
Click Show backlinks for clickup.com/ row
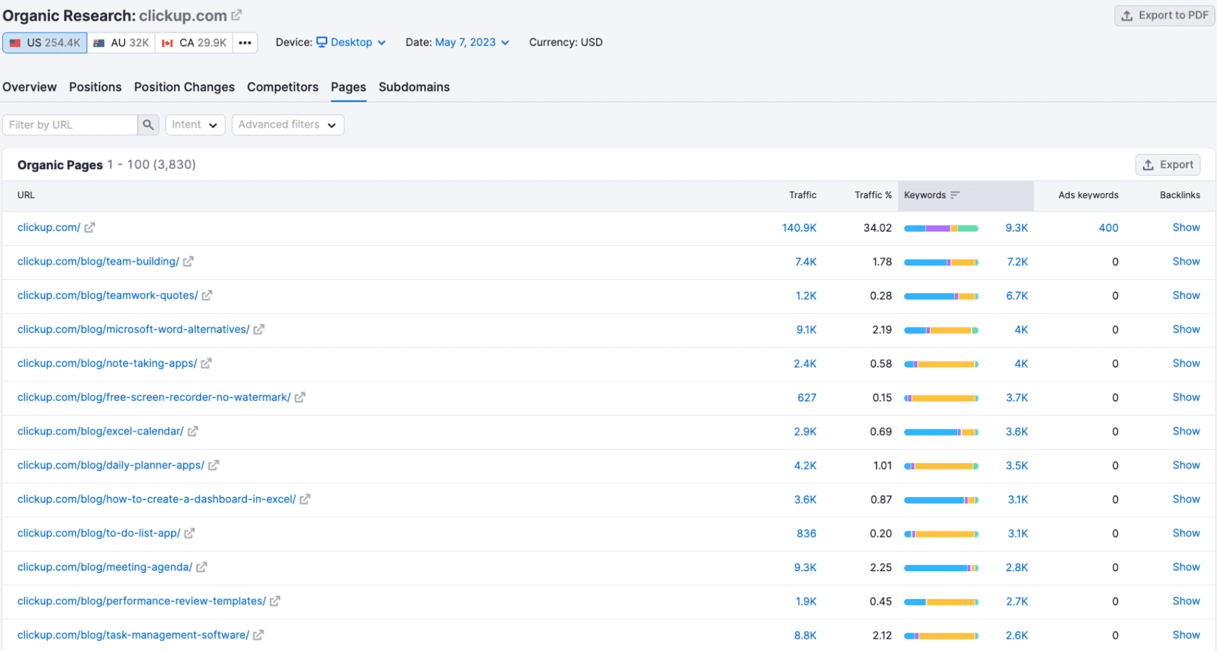1186,227
